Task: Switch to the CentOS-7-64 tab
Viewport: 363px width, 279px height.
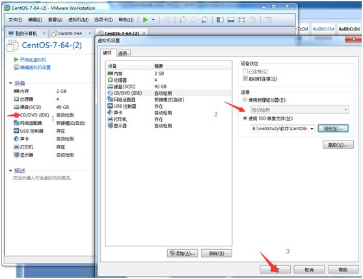Action: tap(70, 34)
